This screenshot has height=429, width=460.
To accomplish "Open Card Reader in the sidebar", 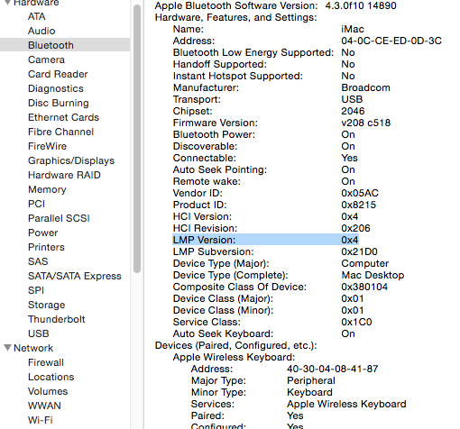I will coord(58,74).
